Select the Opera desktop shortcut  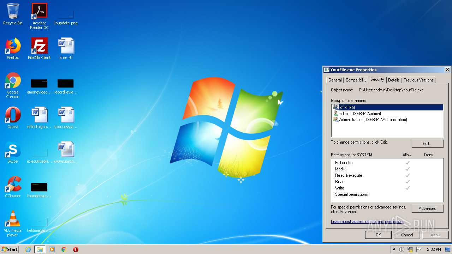pyautogui.click(x=13, y=118)
